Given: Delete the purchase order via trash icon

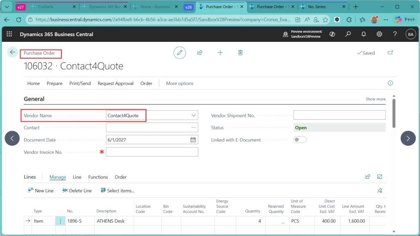Looking at the screenshot, I should [240, 52].
